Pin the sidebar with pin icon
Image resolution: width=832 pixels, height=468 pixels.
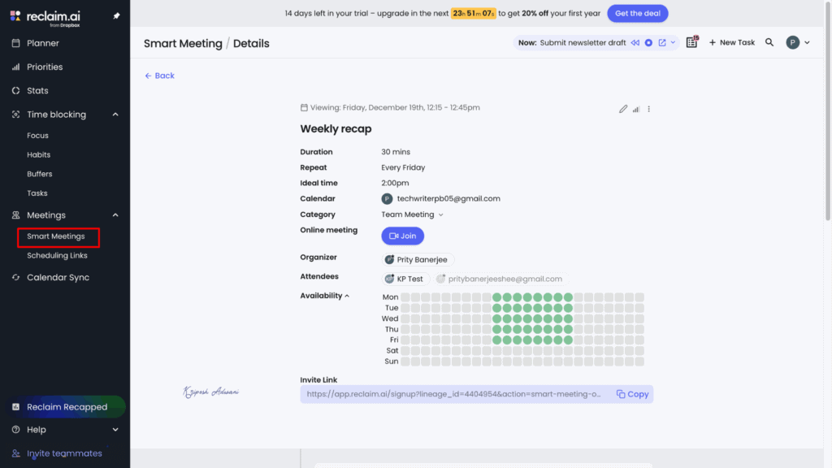click(x=116, y=16)
